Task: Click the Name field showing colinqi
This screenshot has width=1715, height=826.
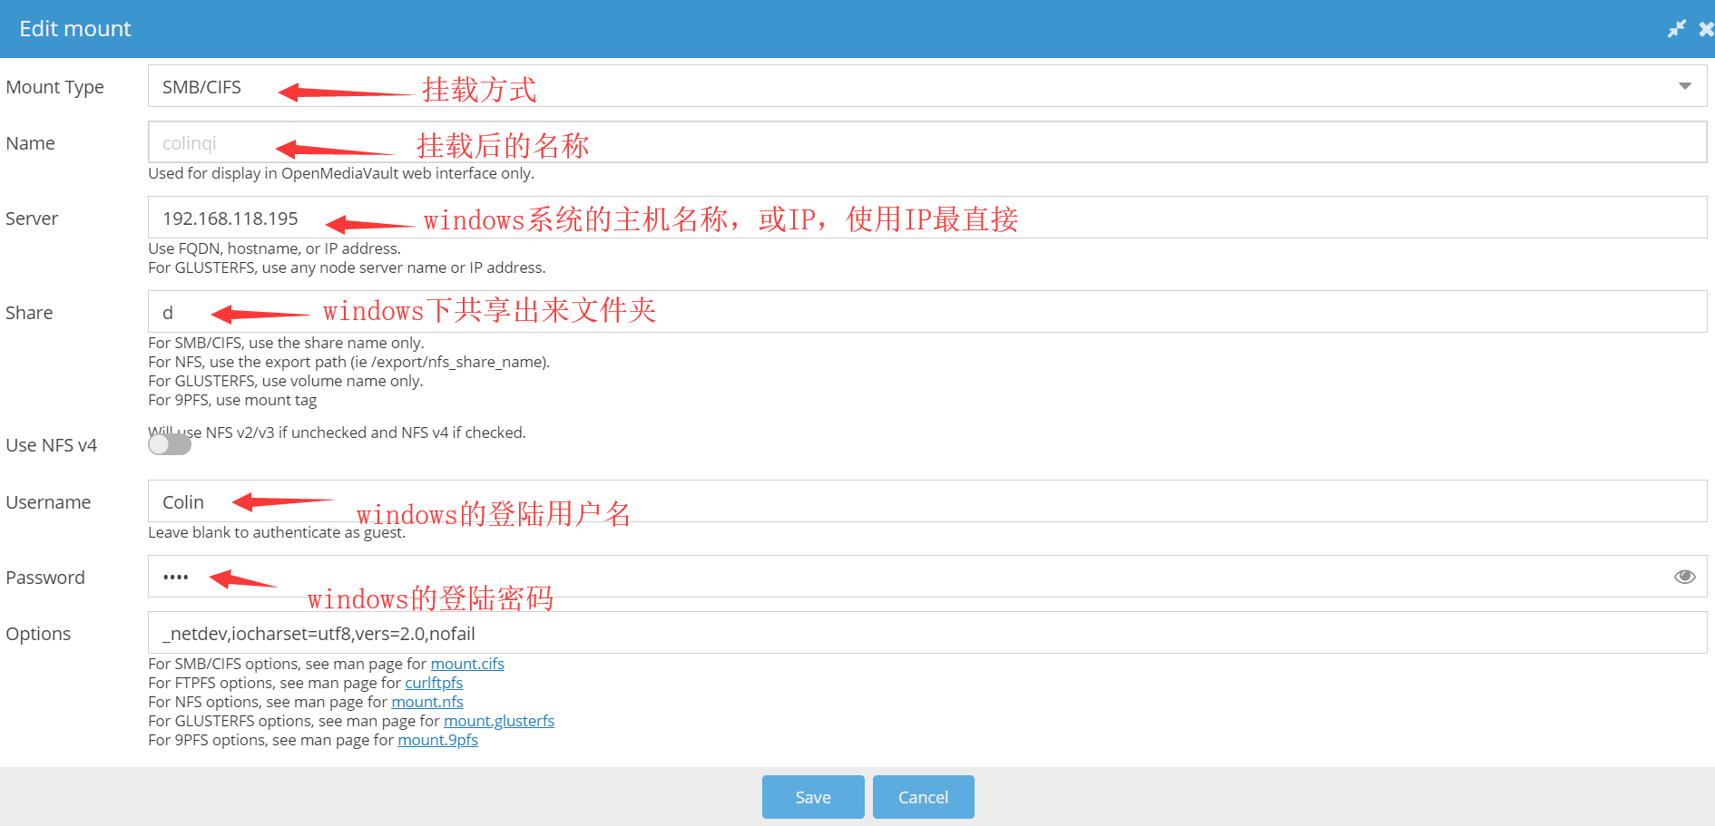Action: point(927,142)
